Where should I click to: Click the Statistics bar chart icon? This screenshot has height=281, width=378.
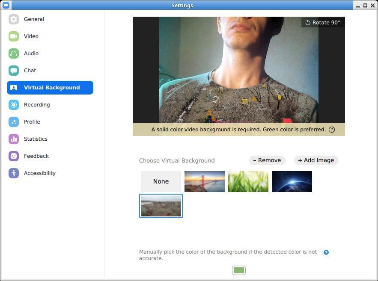[x=14, y=139]
